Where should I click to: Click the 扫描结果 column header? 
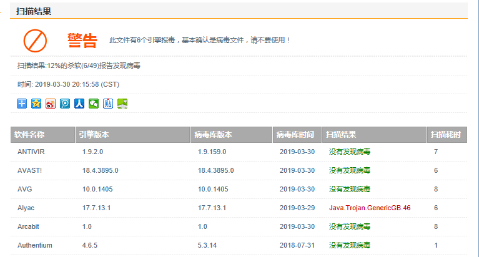(x=342, y=135)
